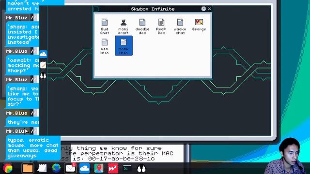Select the Ren Info file

coord(105,46)
